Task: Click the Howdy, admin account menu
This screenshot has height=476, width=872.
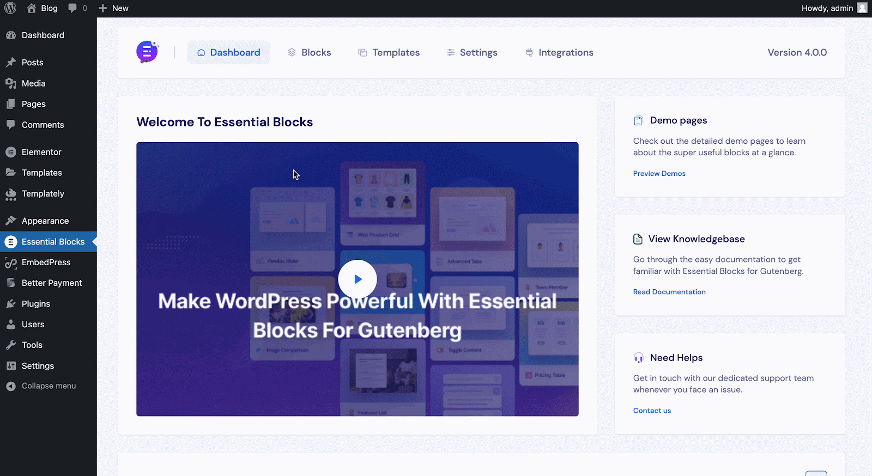Action: [x=834, y=8]
